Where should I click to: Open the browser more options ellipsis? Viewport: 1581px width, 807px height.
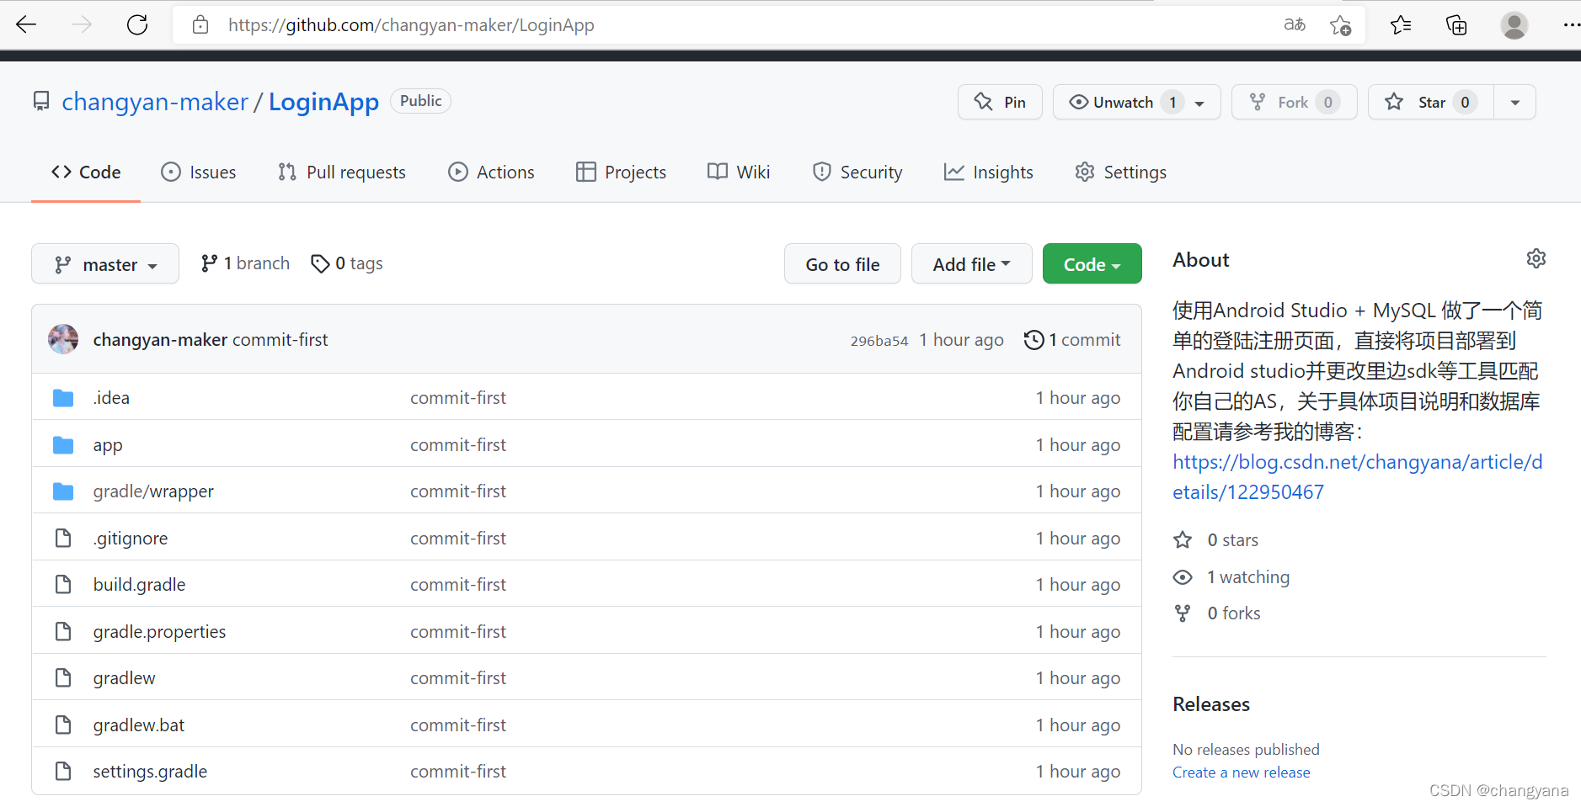[x=1571, y=25]
